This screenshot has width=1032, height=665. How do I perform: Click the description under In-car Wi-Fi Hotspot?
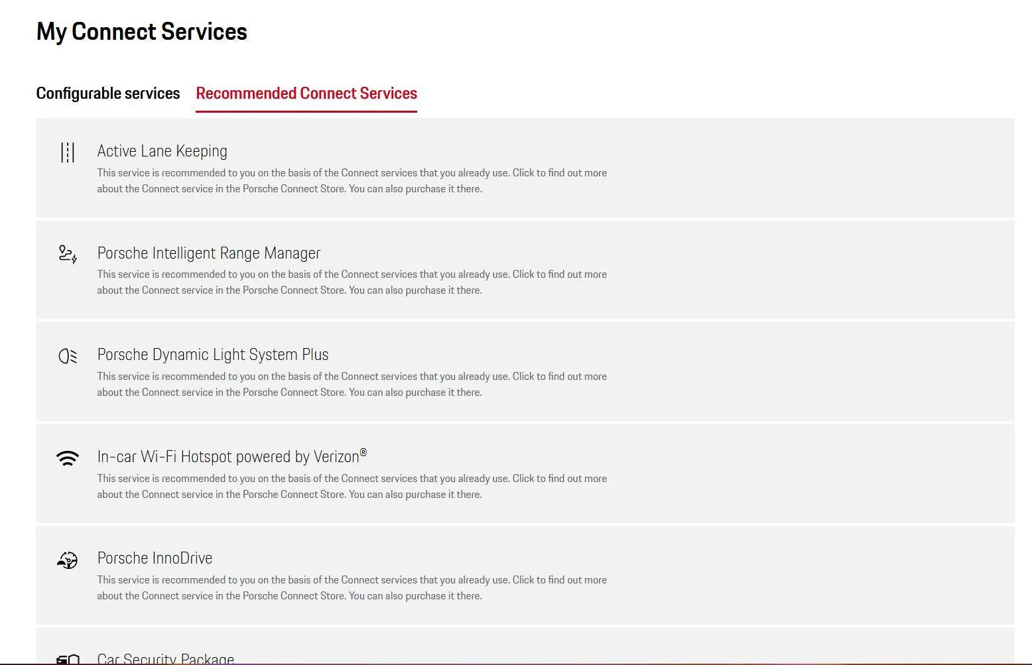click(x=352, y=487)
